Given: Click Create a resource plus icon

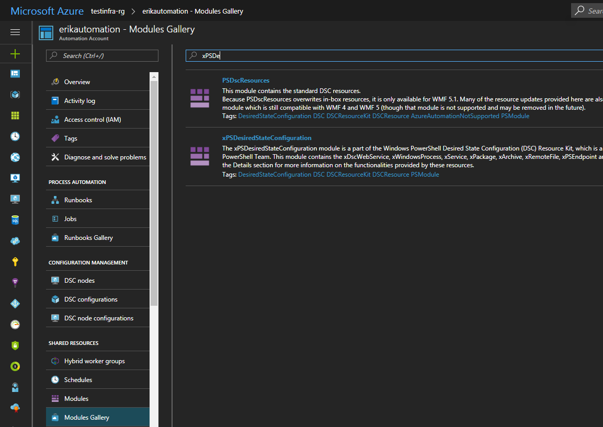Looking at the screenshot, I should pyautogui.click(x=15, y=54).
